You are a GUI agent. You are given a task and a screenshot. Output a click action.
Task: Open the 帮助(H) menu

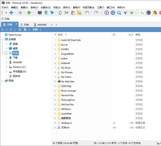[x=121, y=7]
